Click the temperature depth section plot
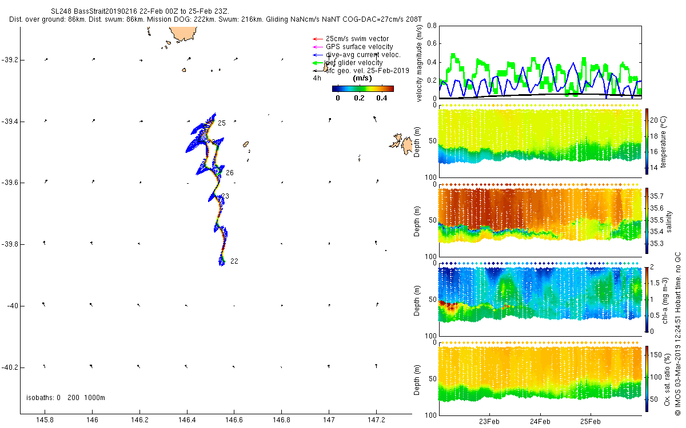Screen dimensions: 686x428 (540, 140)
